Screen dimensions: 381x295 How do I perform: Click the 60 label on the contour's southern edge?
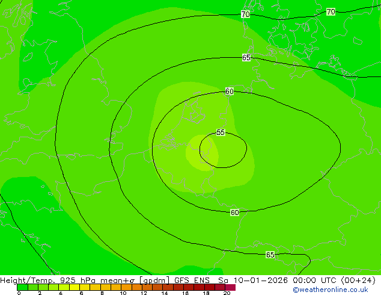tap(234, 213)
